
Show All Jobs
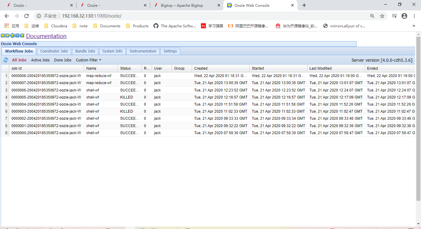tap(19, 60)
